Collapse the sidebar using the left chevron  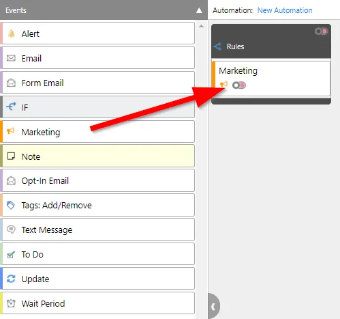[x=213, y=307]
